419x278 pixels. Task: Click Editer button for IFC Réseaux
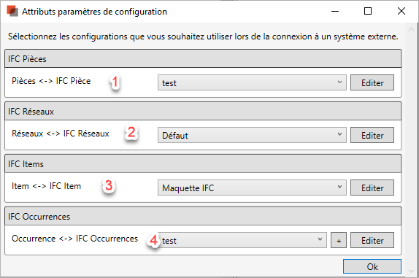point(372,135)
